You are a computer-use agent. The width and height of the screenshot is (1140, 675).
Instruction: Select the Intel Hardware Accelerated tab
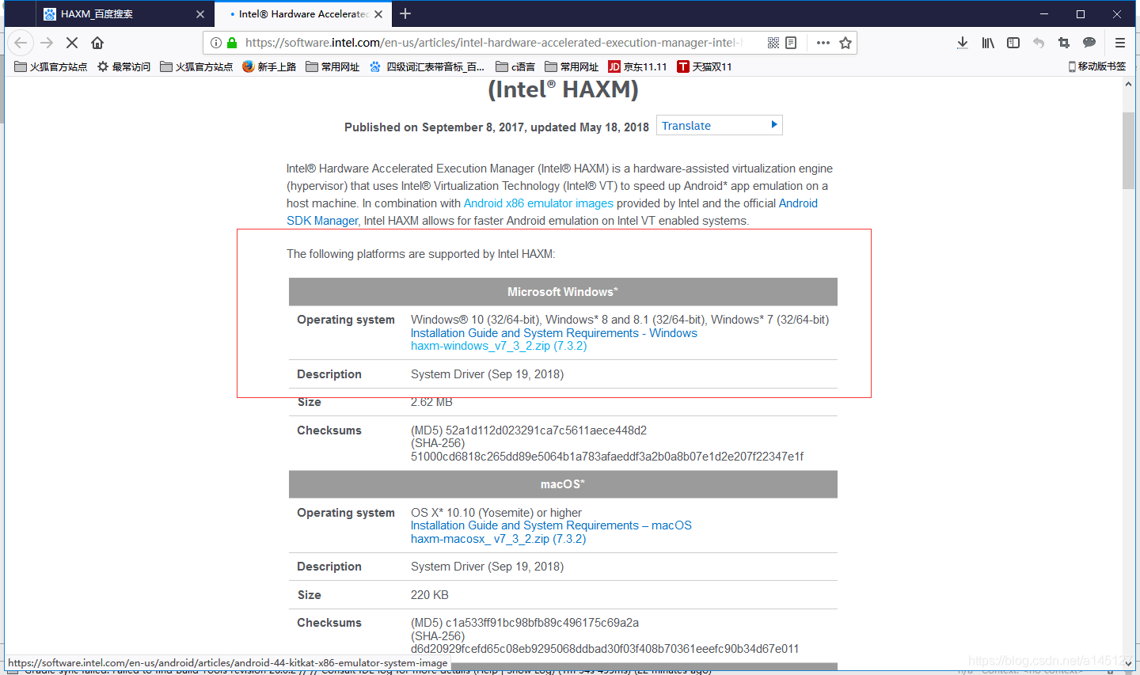[x=303, y=14]
